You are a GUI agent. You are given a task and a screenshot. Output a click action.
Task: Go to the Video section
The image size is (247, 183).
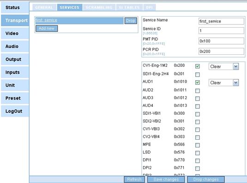pos(15,33)
